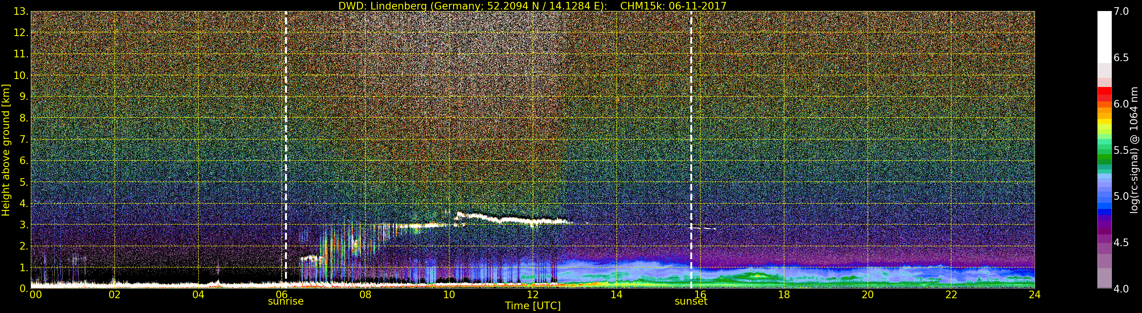Click the '12.' height axis tick label
This screenshot has width=1142, height=313.
21,33
